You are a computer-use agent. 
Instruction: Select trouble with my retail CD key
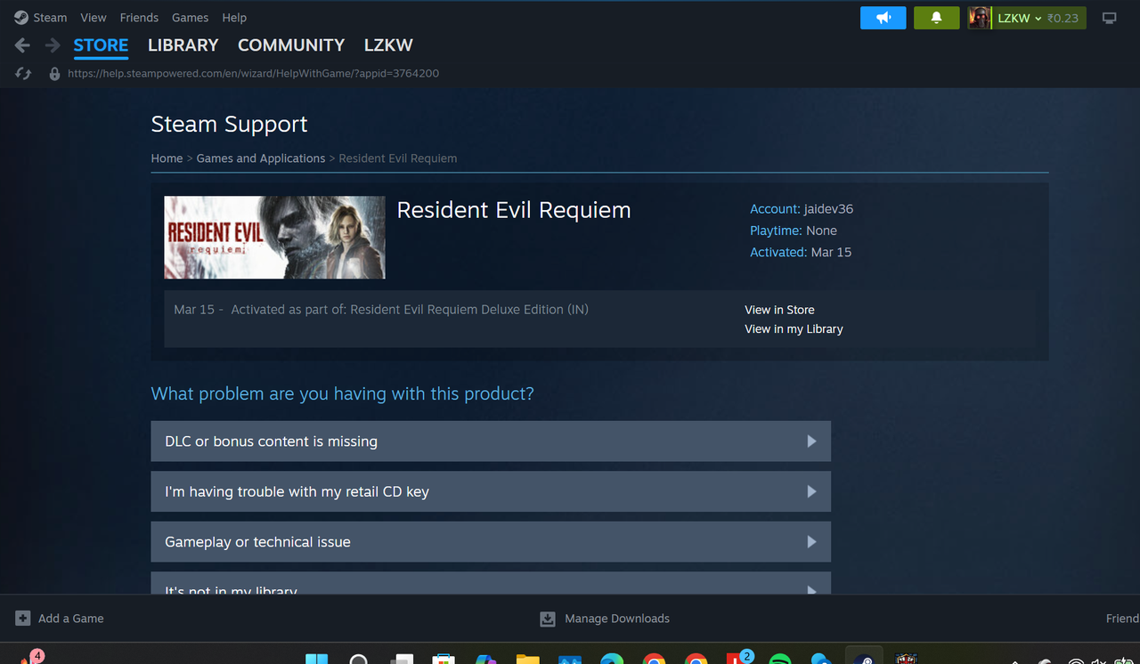[491, 491]
